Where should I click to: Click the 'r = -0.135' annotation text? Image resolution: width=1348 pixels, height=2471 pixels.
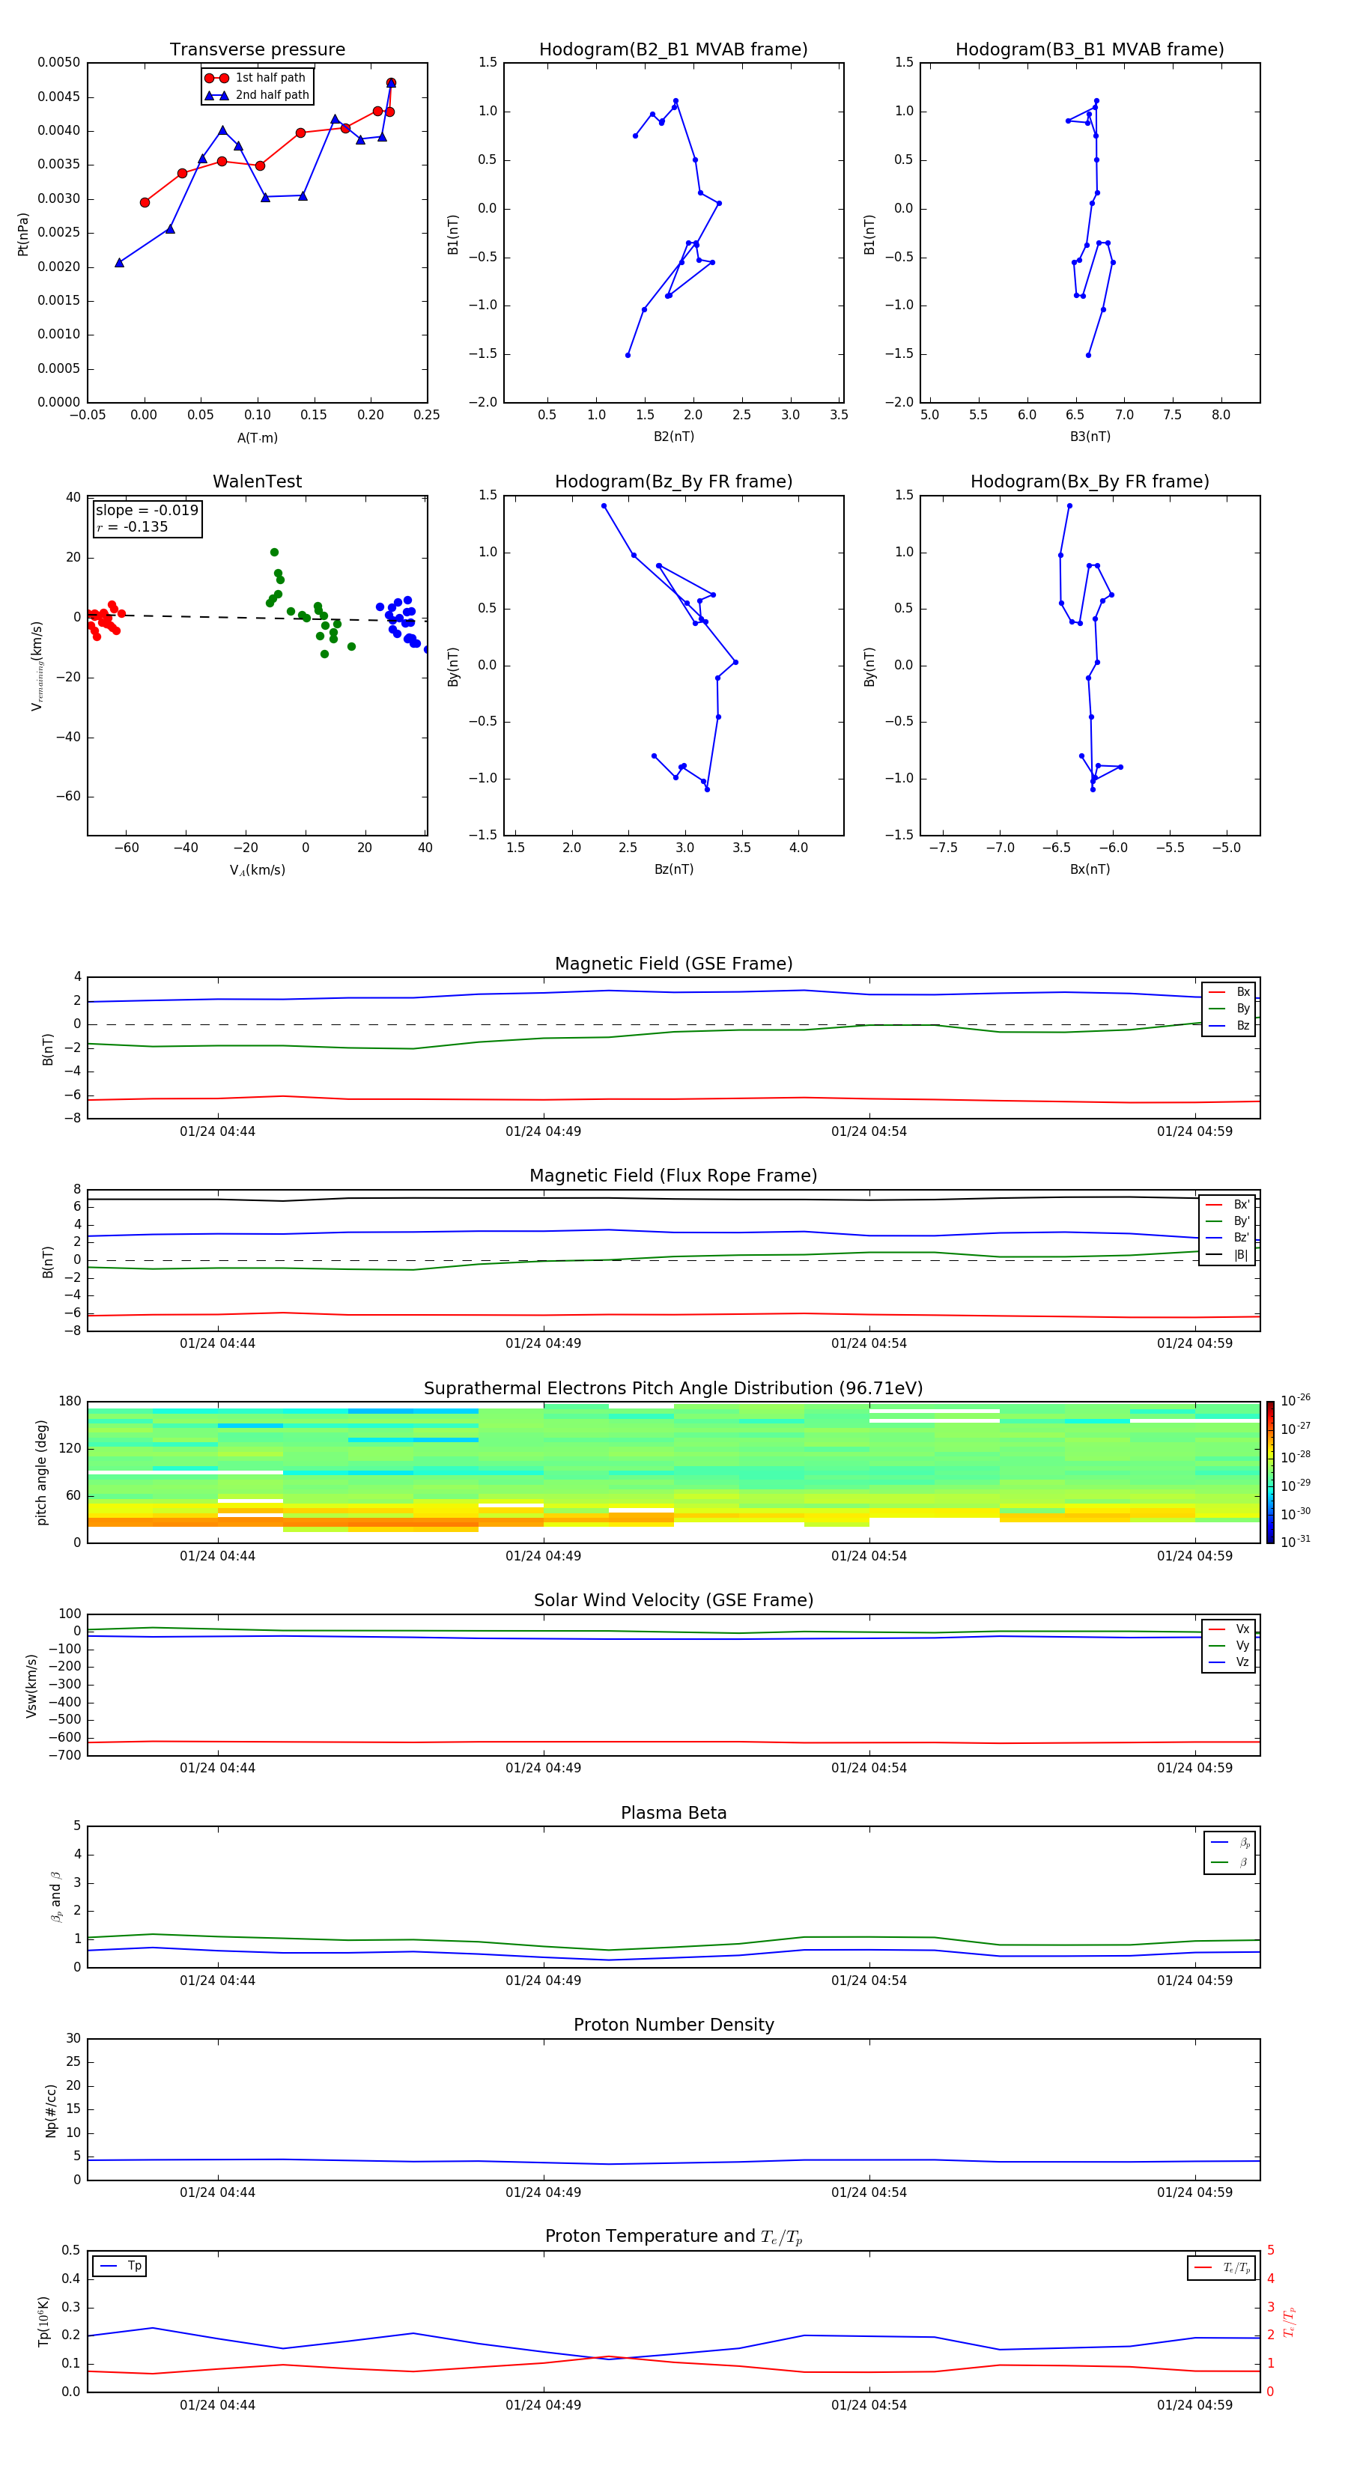(133, 526)
